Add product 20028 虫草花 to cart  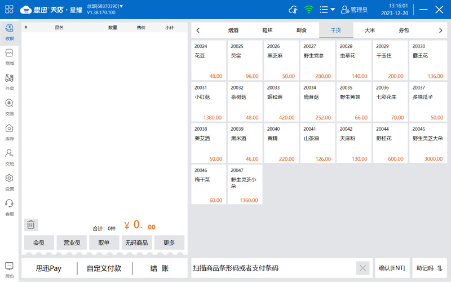354,60
